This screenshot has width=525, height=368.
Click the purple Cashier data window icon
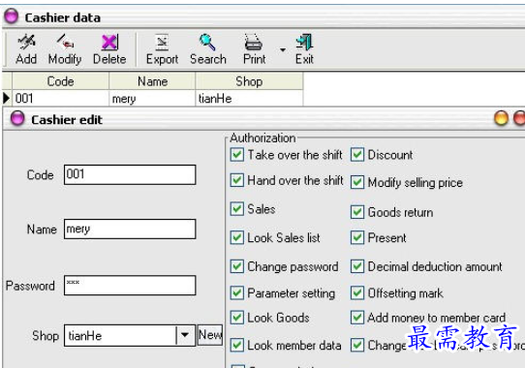click(x=12, y=16)
